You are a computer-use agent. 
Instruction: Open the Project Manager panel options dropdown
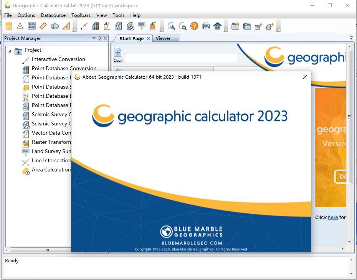94,38
